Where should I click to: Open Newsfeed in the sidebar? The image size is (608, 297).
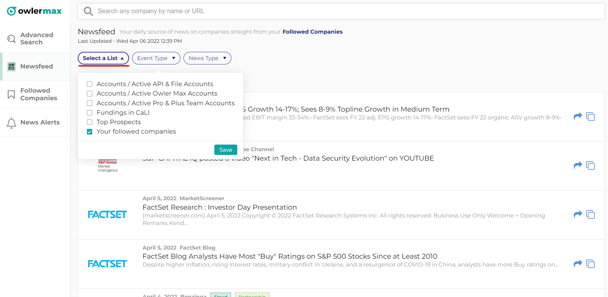[x=37, y=66]
